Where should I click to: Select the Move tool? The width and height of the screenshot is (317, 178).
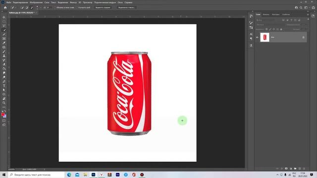pyautogui.click(x=4, y=17)
